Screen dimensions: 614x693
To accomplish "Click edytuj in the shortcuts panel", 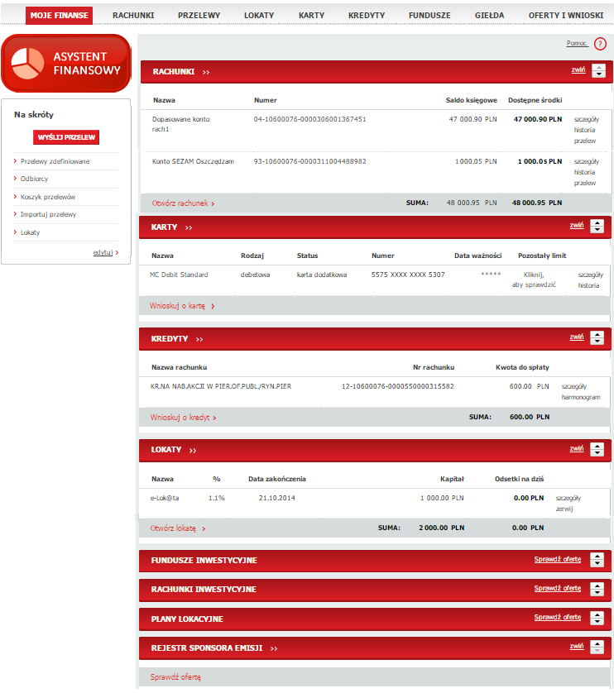I will click(x=103, y=253).
